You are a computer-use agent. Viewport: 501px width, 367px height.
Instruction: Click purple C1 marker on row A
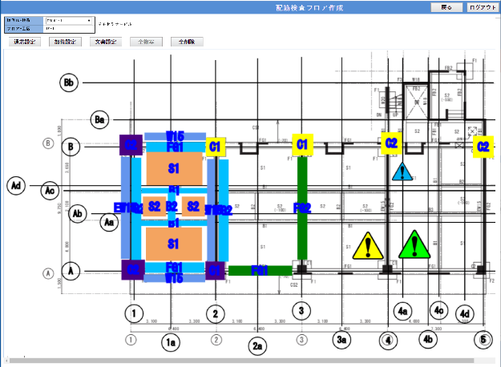click(215, 270)
